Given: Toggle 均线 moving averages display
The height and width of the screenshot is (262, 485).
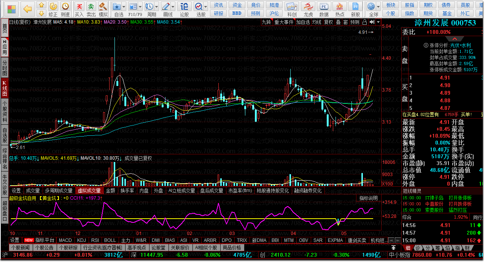Looking at the screenshot, I should pyautogui.click(x=316, y=22).
